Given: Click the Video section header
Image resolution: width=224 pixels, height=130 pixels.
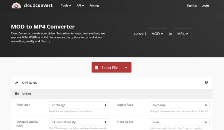Looking at the screenshot, I should pyautogui.click(x=112, y=94).
